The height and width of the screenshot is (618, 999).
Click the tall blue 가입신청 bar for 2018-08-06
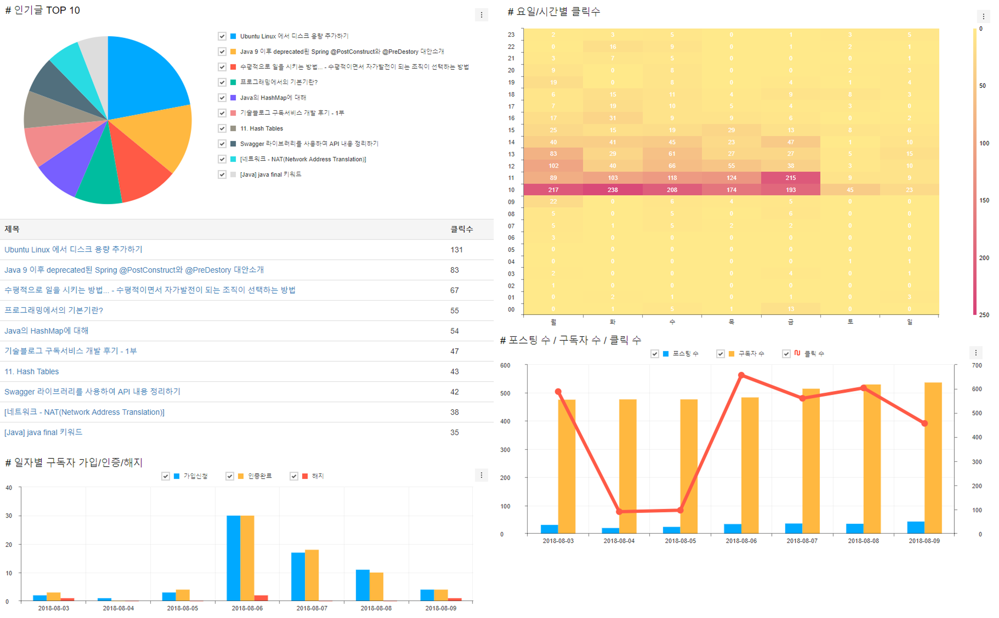click(x=233, y=558)
